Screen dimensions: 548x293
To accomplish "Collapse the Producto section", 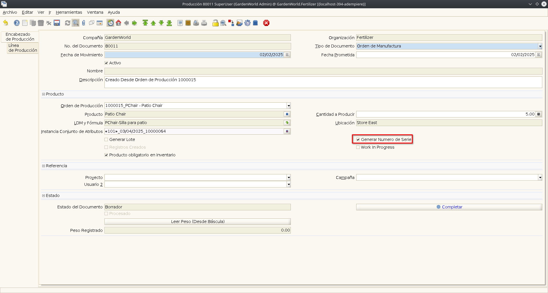I will click(x=43, y=94).
